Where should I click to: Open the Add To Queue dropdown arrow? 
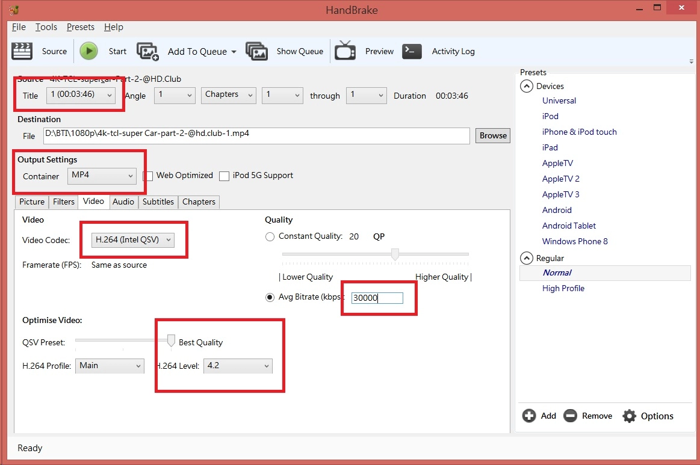point(234,52)
